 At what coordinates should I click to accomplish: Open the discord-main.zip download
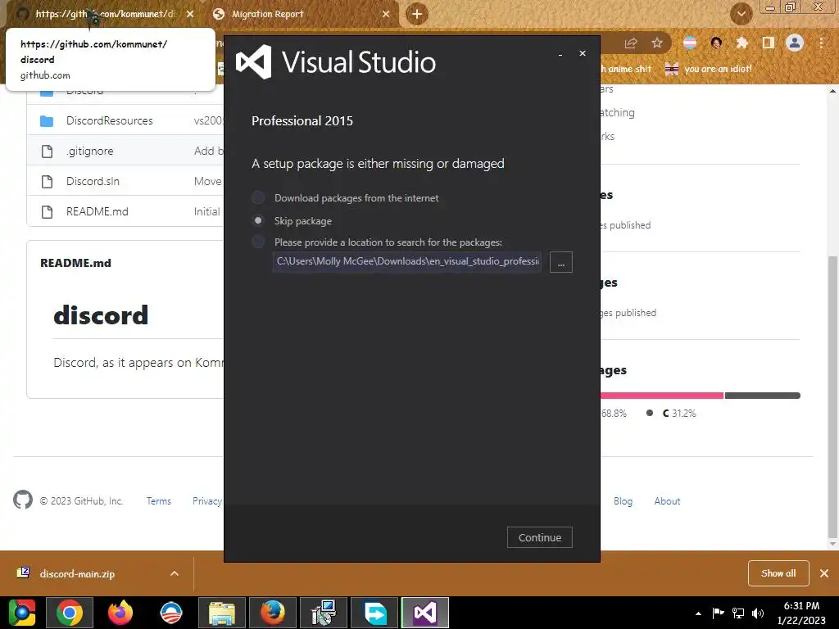77,574
